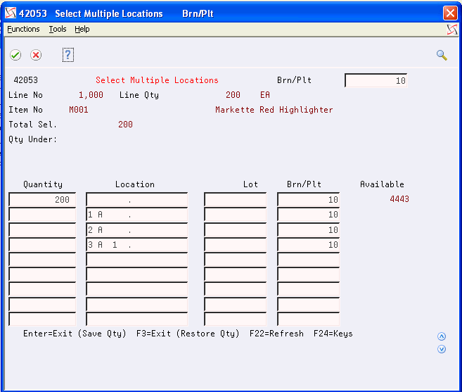This screenshot has height=392, width=462.
Task: Click the Enter=Exit (Save Qty) function key text
Action: (75, 334)
